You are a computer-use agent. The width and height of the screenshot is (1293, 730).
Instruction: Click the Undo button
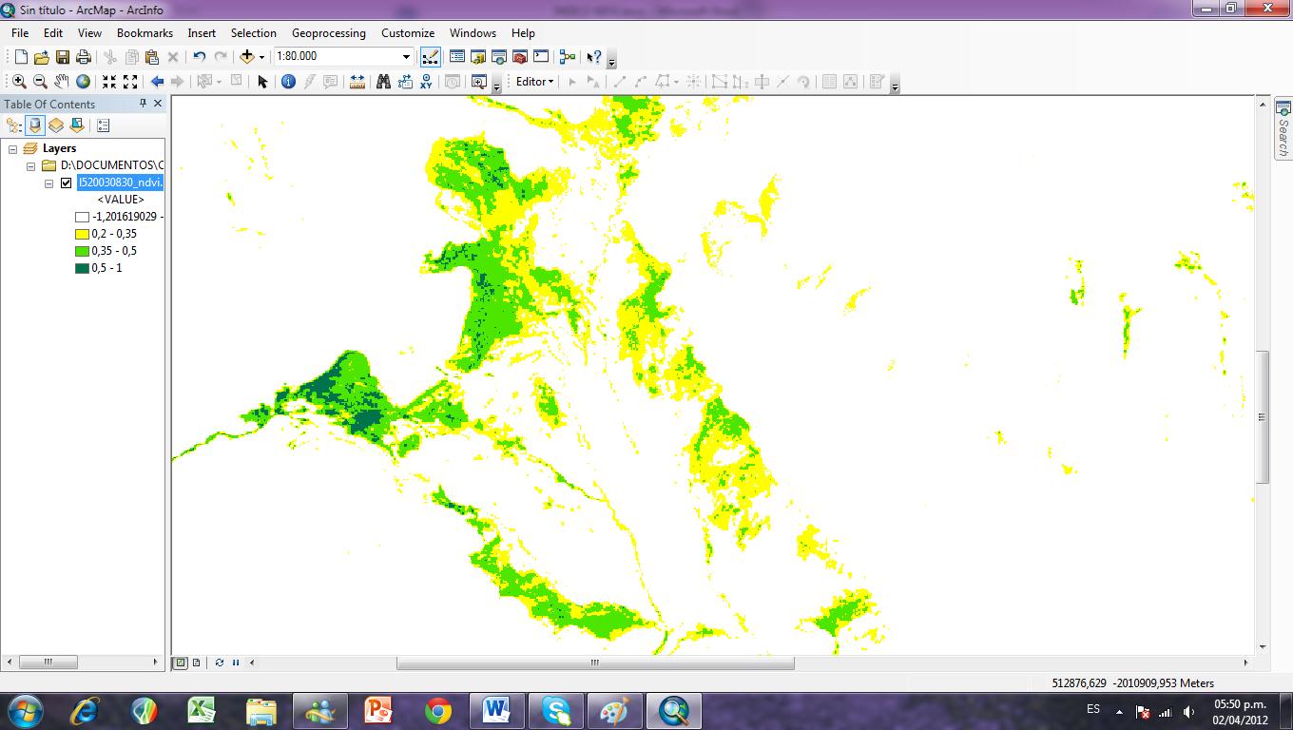point(198,56)
